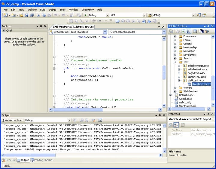Click the Open File folder icon
The image size is (216, 169).
(21, 15)
